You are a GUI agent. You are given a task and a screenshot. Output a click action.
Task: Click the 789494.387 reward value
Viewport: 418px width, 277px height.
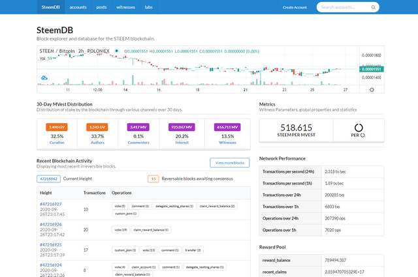[335, 260]
